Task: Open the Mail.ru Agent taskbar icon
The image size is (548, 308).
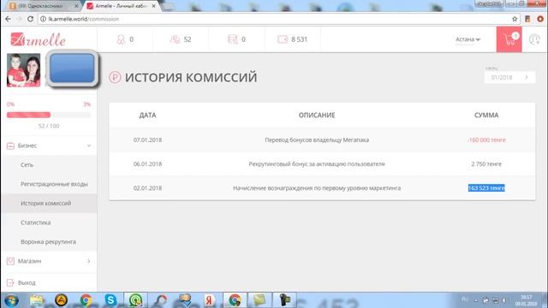Action: pyautogui.click(x=135, y=300)
